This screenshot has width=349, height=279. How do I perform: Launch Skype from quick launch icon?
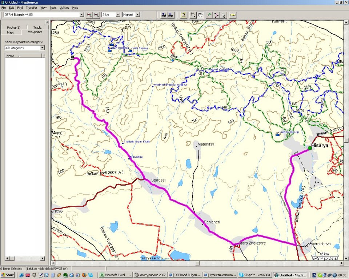coord(91,275)
